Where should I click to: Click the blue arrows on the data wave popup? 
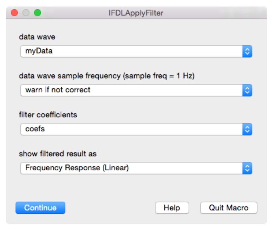(x=247, y=51)
